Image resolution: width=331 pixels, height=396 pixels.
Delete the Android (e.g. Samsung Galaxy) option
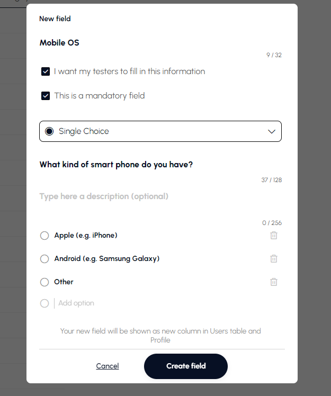pos(274,259)
